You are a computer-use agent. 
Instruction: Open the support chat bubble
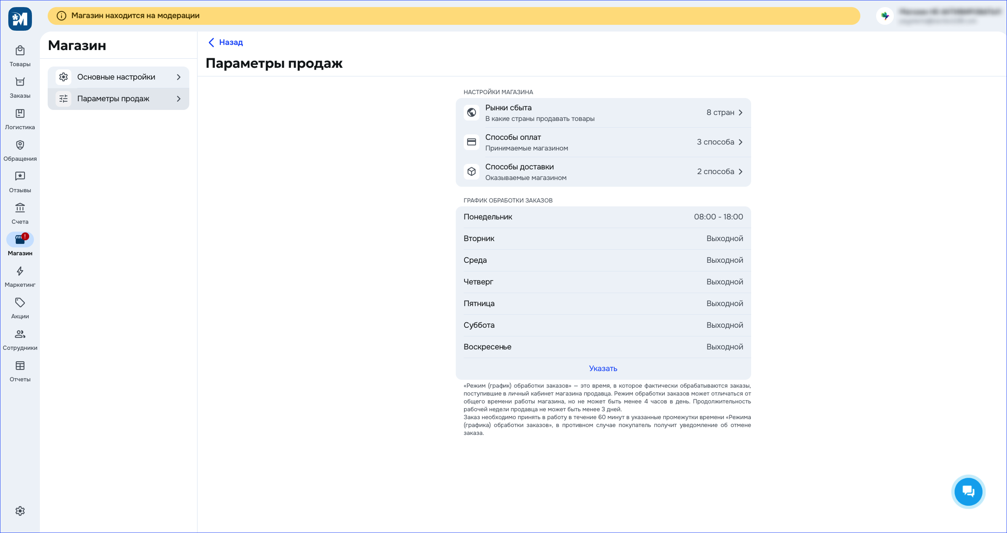[968, 491]
